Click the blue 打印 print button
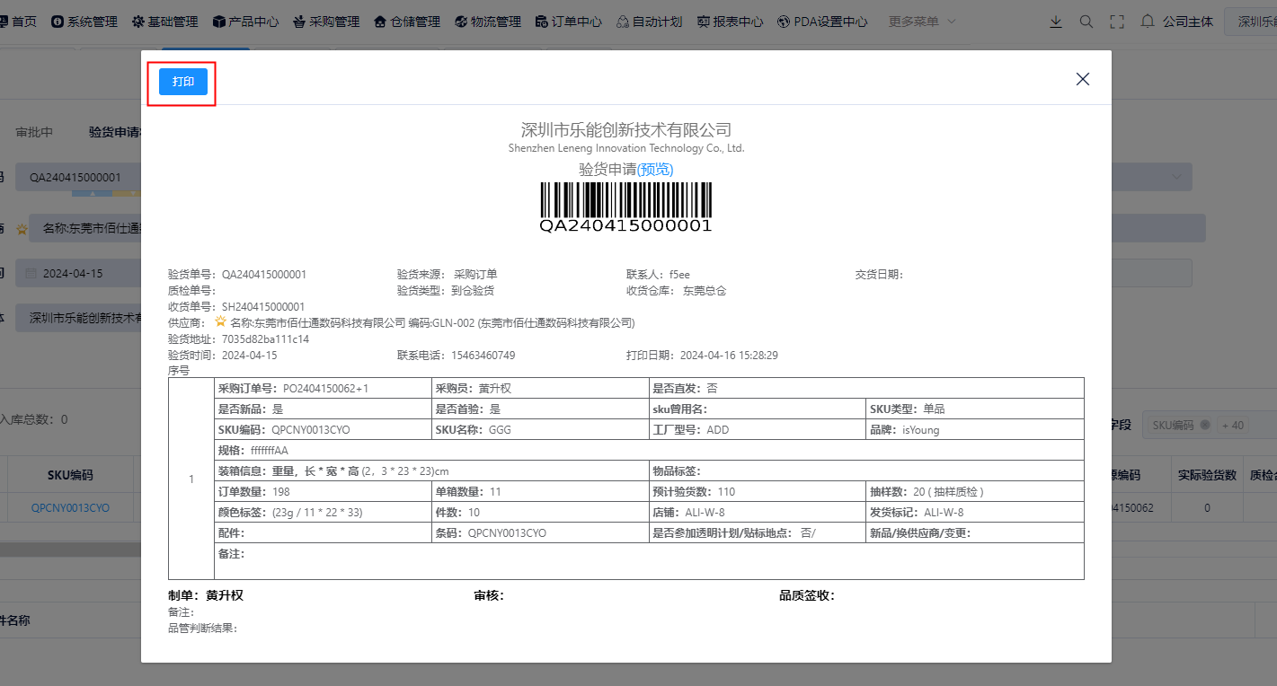1277x686 pixels. (x=183, y=82)
